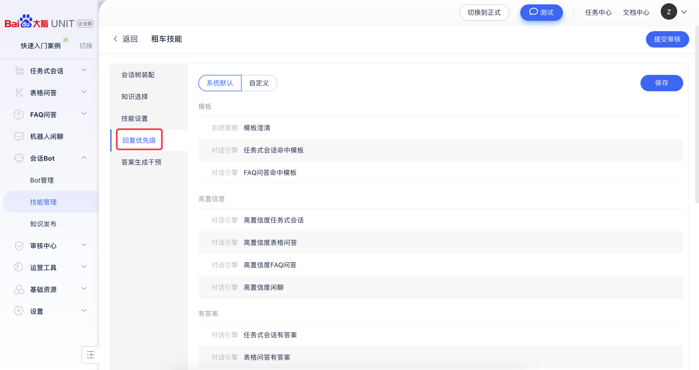This screenshot has width=699, height=370.
Task: Expand the 审核中心 menu chevron
Action: [x=84, y=245]
